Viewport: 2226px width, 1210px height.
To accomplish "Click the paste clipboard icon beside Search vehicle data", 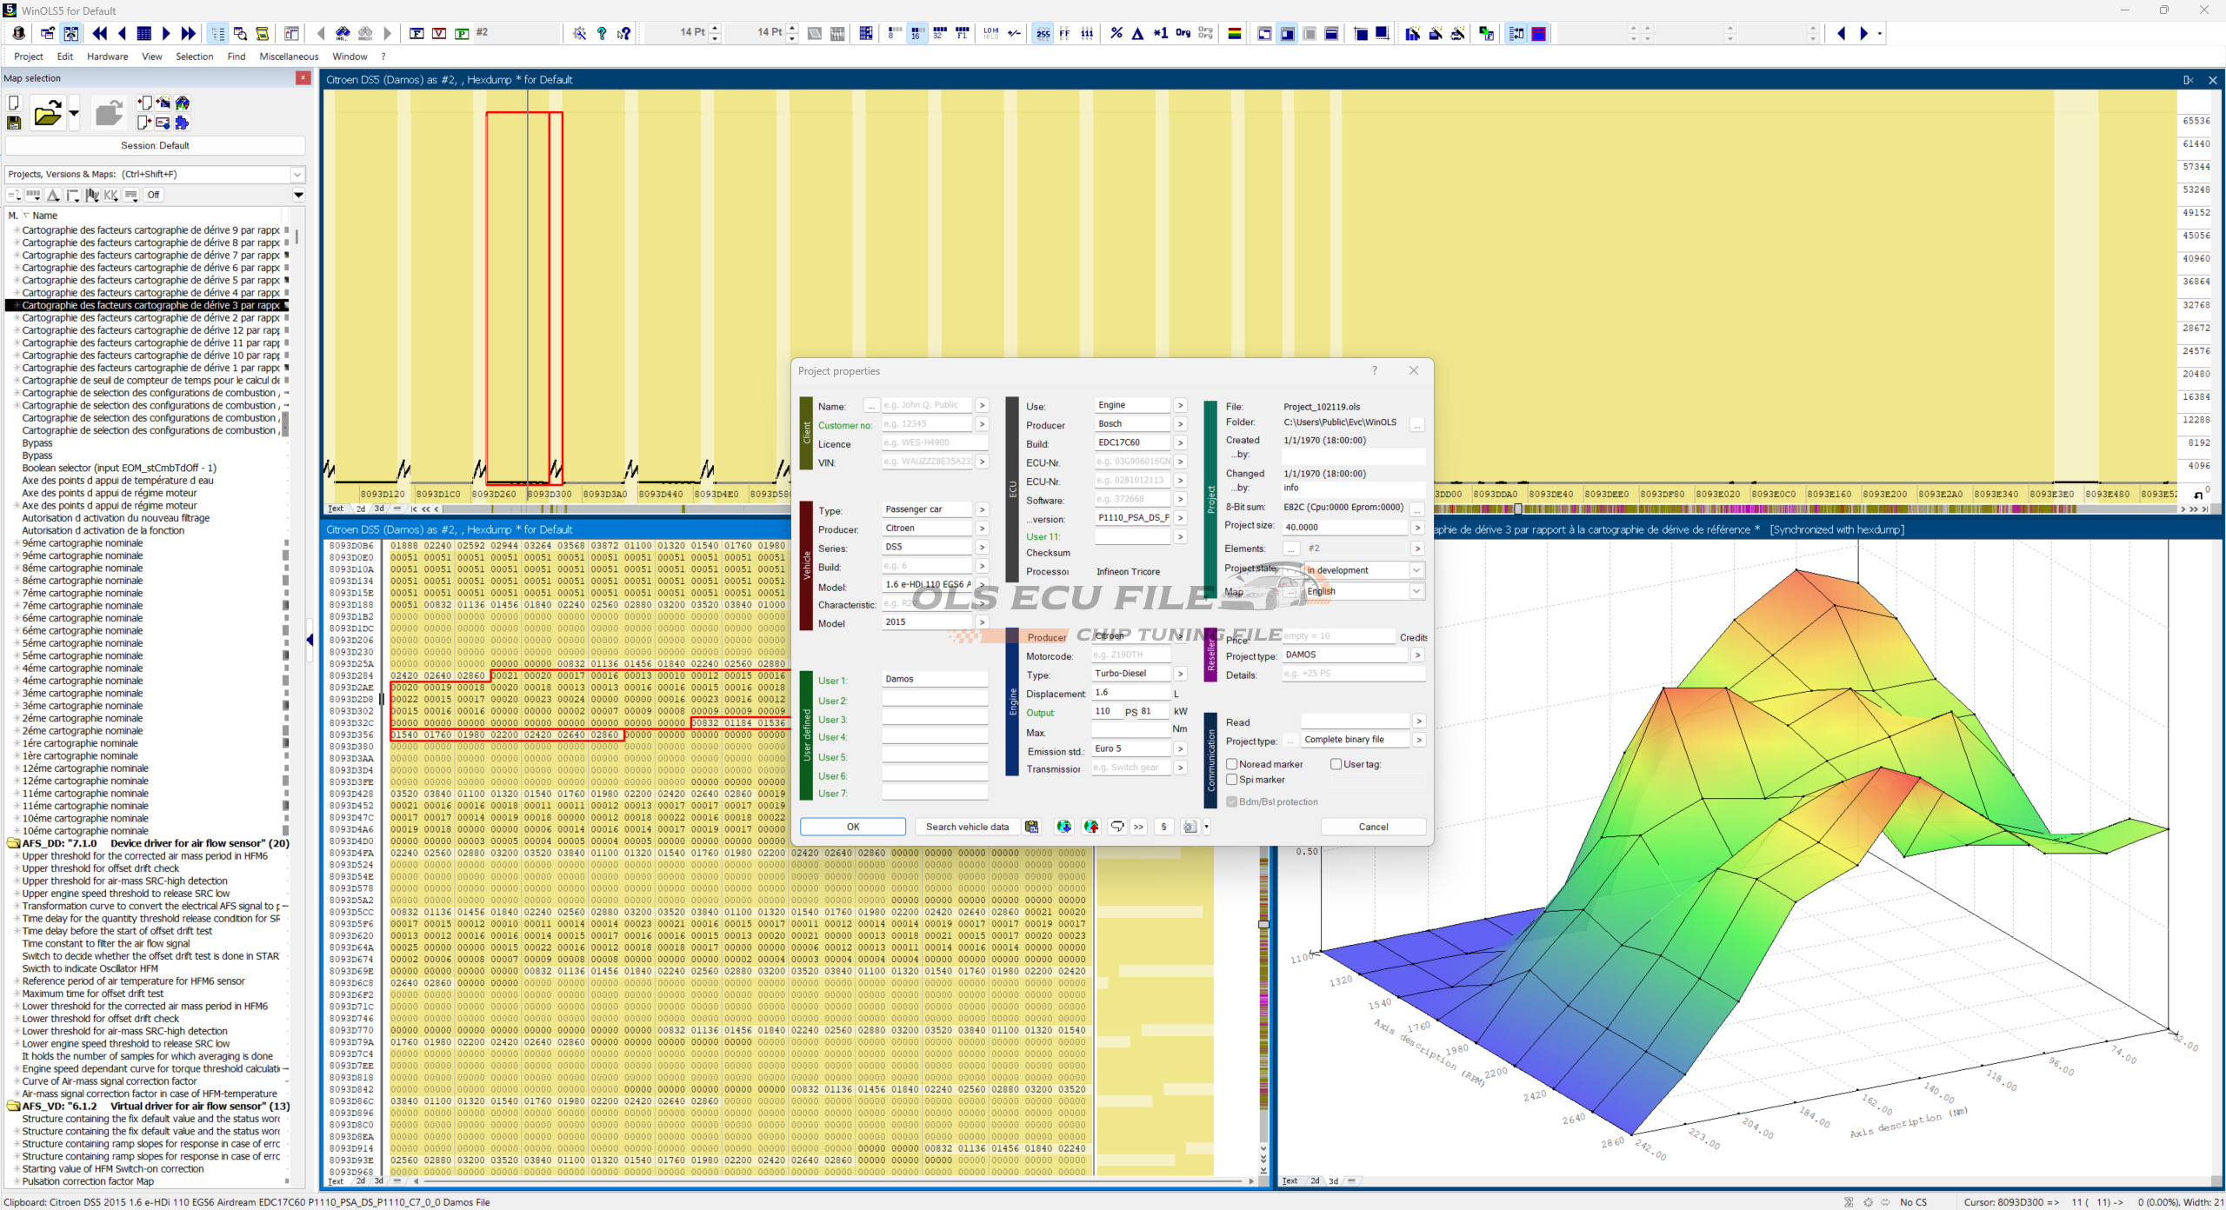I will tap(1032, 827).
